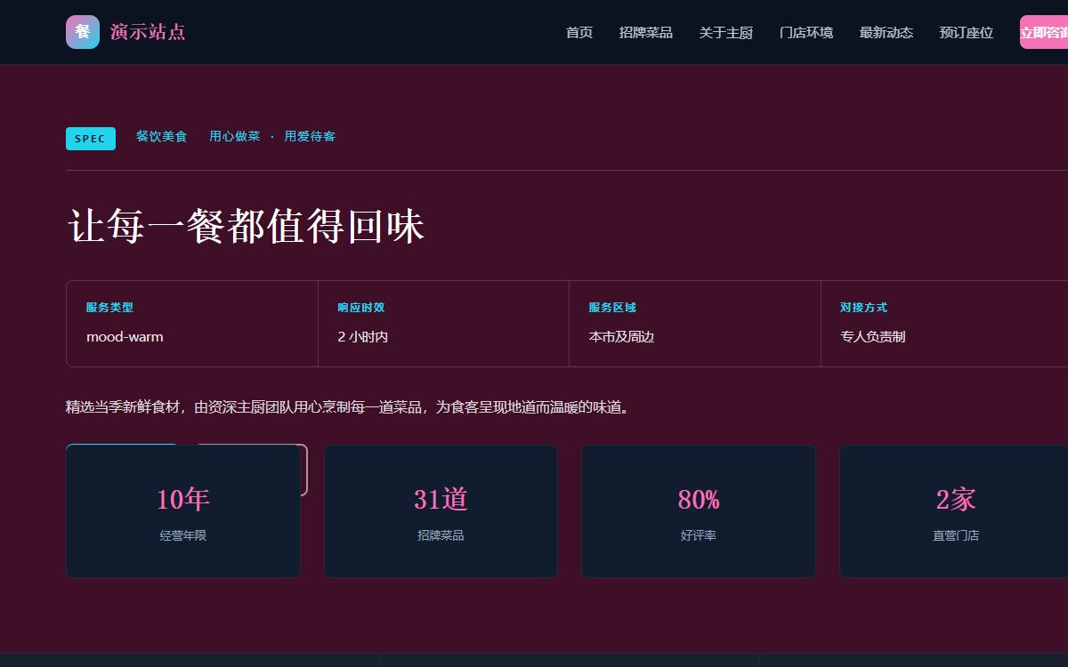The image size is (1068, 667).
Task: Click the 服务类型 label
Action: tap(109, 308)
